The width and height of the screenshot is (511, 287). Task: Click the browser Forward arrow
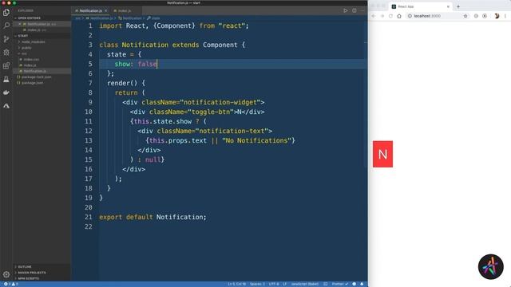pyautogui.click(x=382, y=16)
